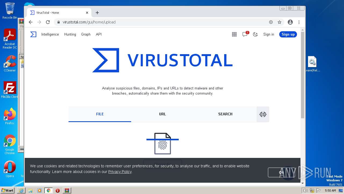The height and width of the screenshot is (194, 344).
Task: Click the browser forward arrow
Action: pos(39,22)
